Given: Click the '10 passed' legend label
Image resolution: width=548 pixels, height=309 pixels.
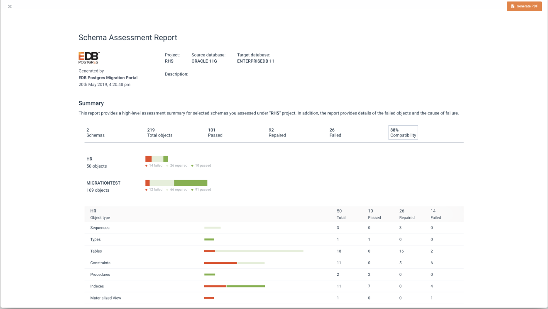Looking at the screenshot, I should point(201,165).
